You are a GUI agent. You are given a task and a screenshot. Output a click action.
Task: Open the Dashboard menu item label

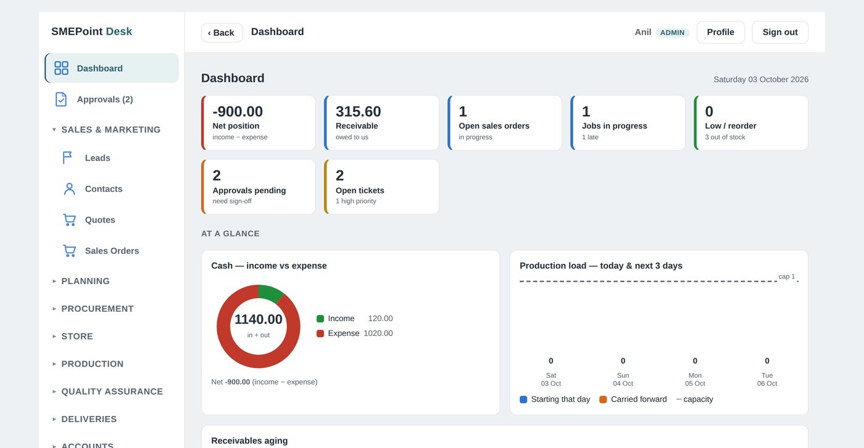(x=100, y=68)
